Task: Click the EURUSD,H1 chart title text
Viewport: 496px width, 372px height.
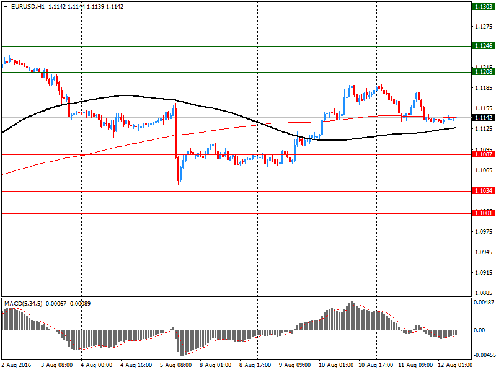Action: [x=28, y=6]
